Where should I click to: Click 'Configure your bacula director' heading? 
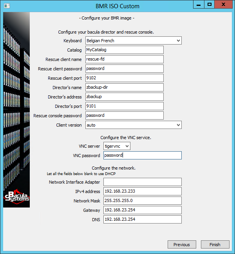pyautogui.click(x=106, y=32)
